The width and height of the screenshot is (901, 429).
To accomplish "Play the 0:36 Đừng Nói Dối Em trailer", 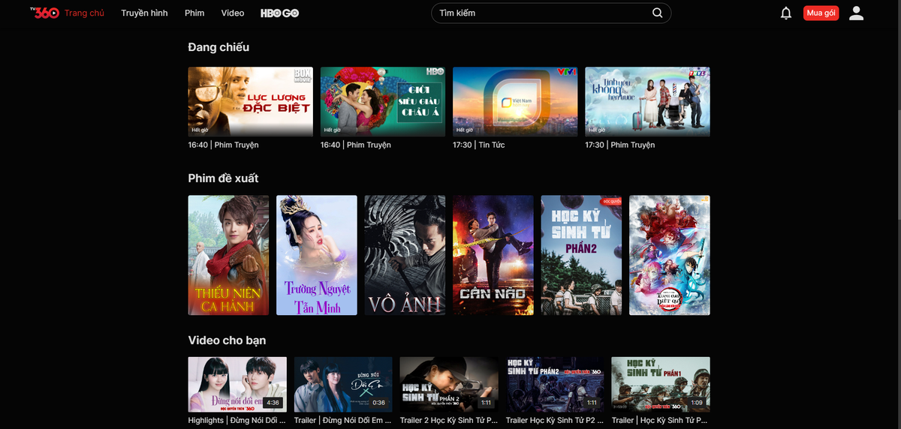I will 343,384.
